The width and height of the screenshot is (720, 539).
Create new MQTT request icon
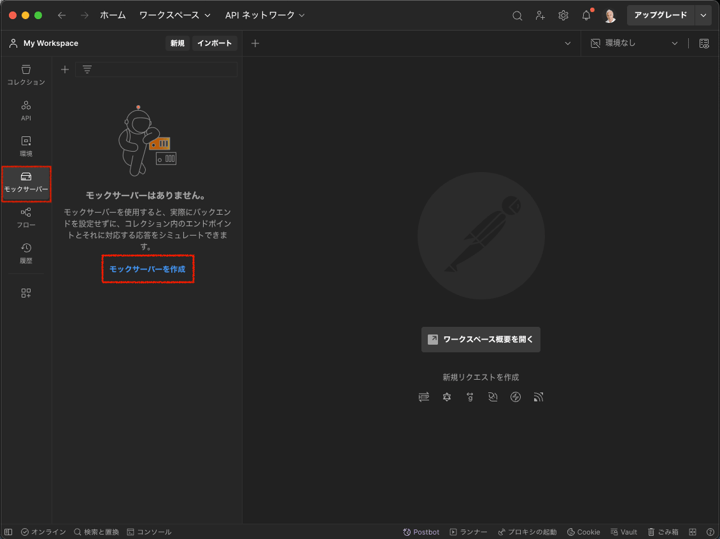tap(539, 397)
